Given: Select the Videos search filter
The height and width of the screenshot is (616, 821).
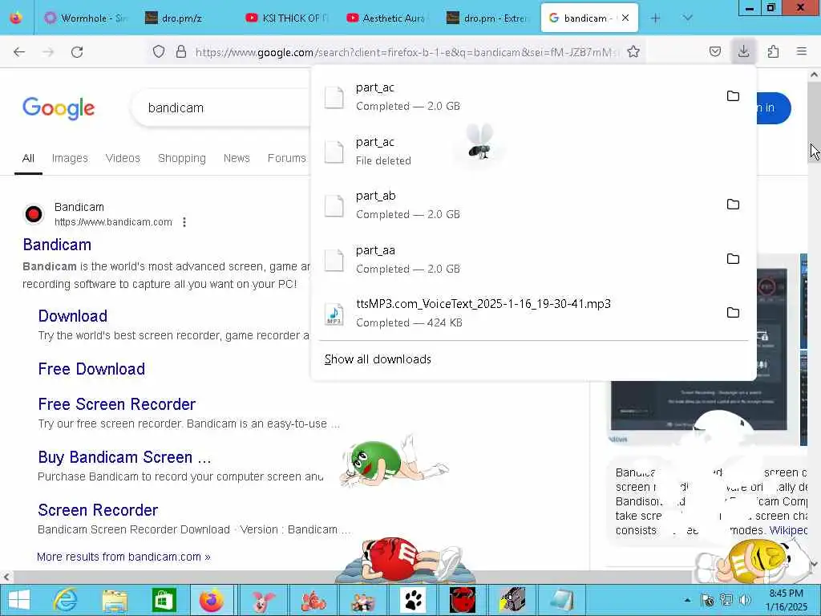Looking at the screenshot, I should click(123, 158).
